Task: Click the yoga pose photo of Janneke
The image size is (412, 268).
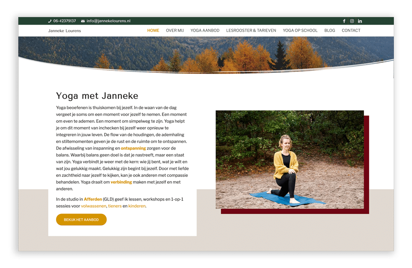Action: point(290,159)
